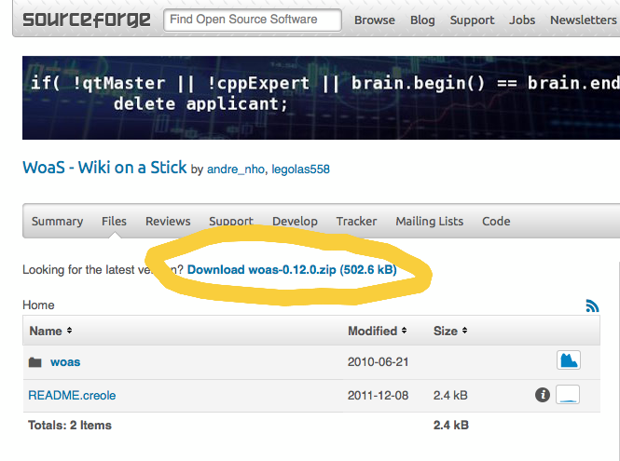Switch to the Summary tab

[57, 222]
